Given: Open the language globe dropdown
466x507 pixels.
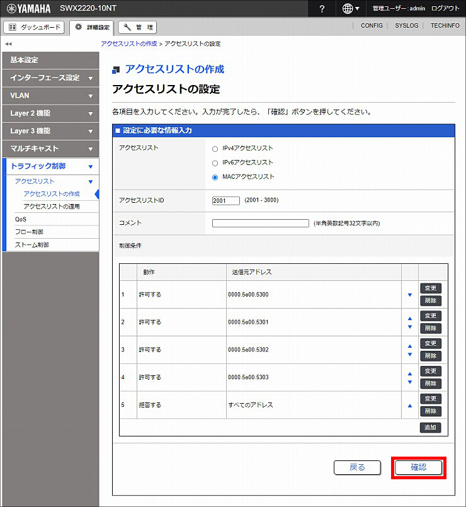Looking at the screenshot, I should point(351,9).
